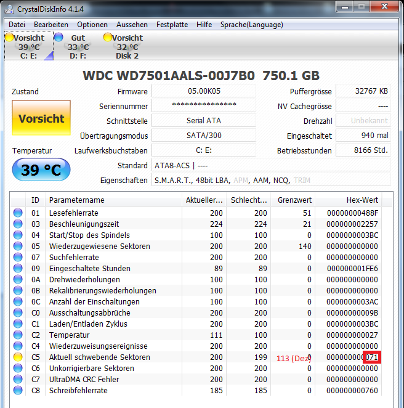Image resolution: width=404 pixels, height=408 pixels.
Task: Click the yellow status orb of C: E:
Action: pos(9,37)
